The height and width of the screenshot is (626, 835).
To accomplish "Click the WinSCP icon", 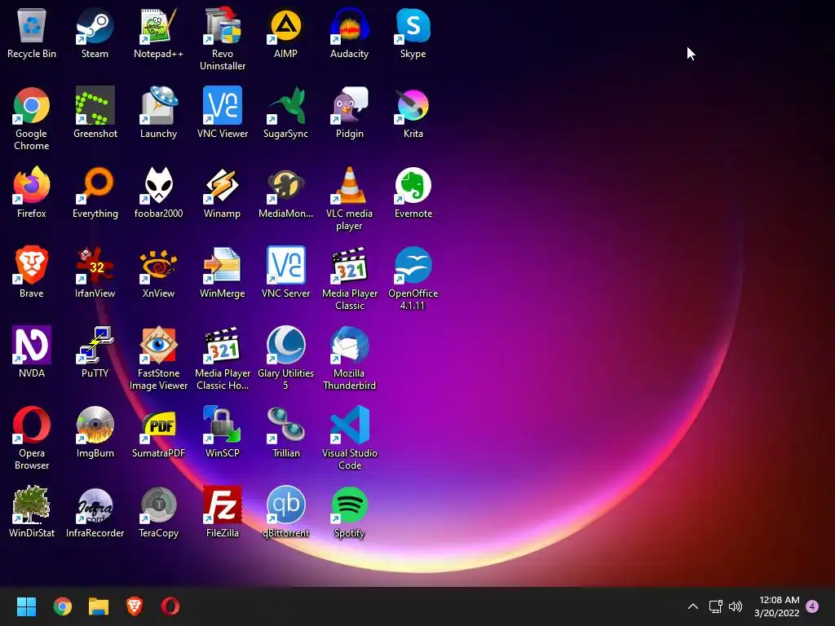I will click(x=222, y=425).
